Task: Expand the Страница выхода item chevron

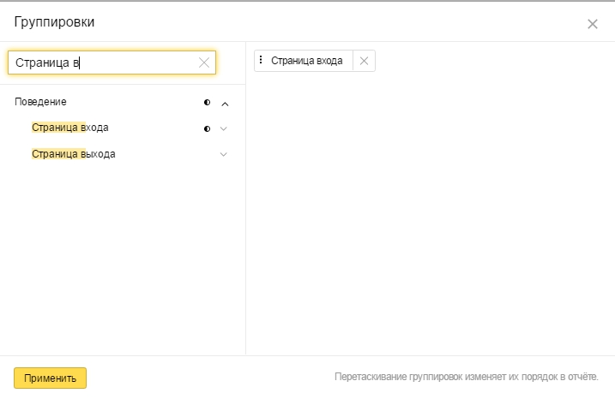Action: point(224,154)
